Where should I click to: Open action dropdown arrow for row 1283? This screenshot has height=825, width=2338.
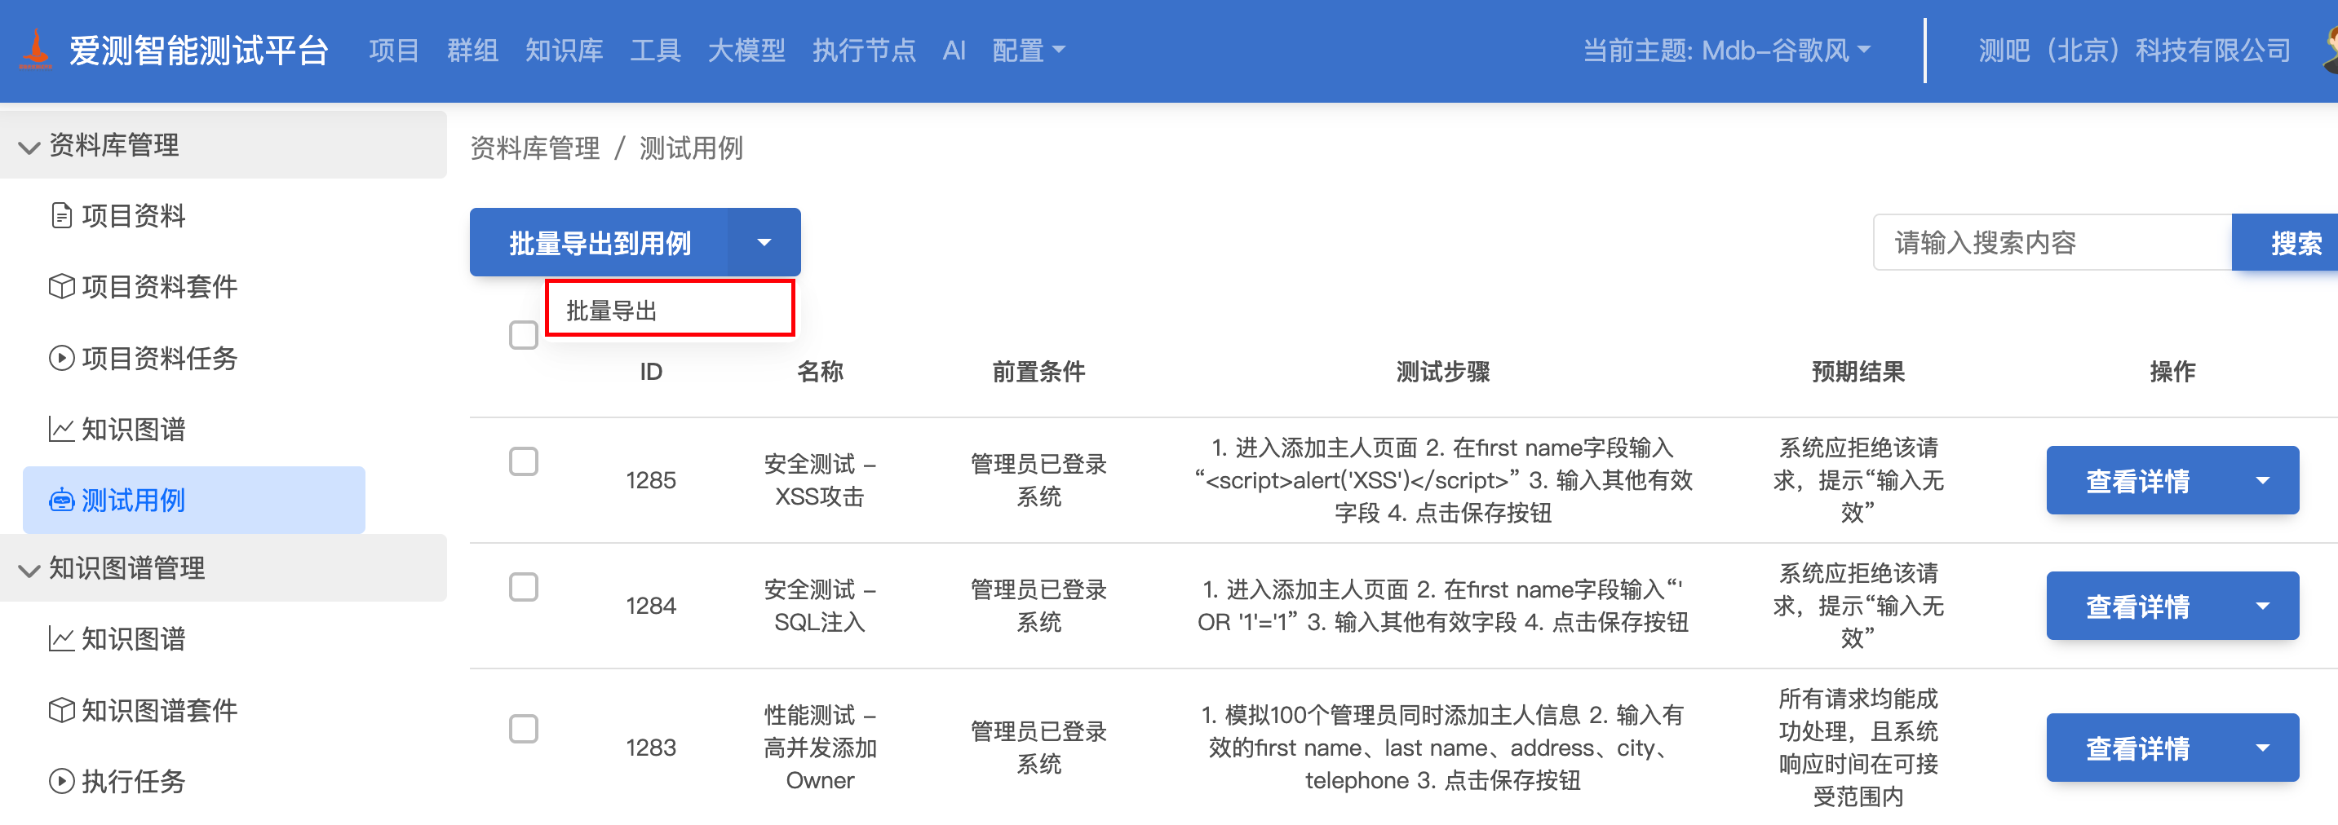(x=2263, y=748)
